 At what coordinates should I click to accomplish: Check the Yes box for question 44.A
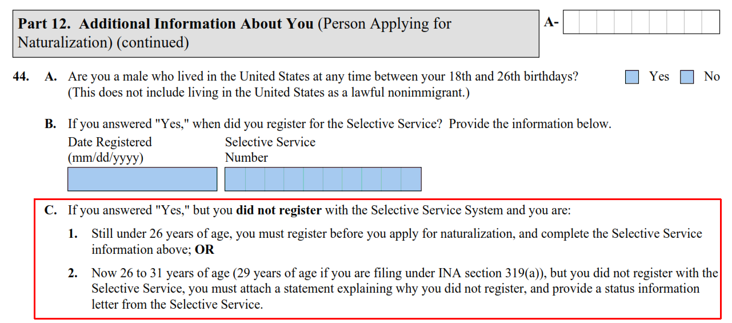coord(632,77)
